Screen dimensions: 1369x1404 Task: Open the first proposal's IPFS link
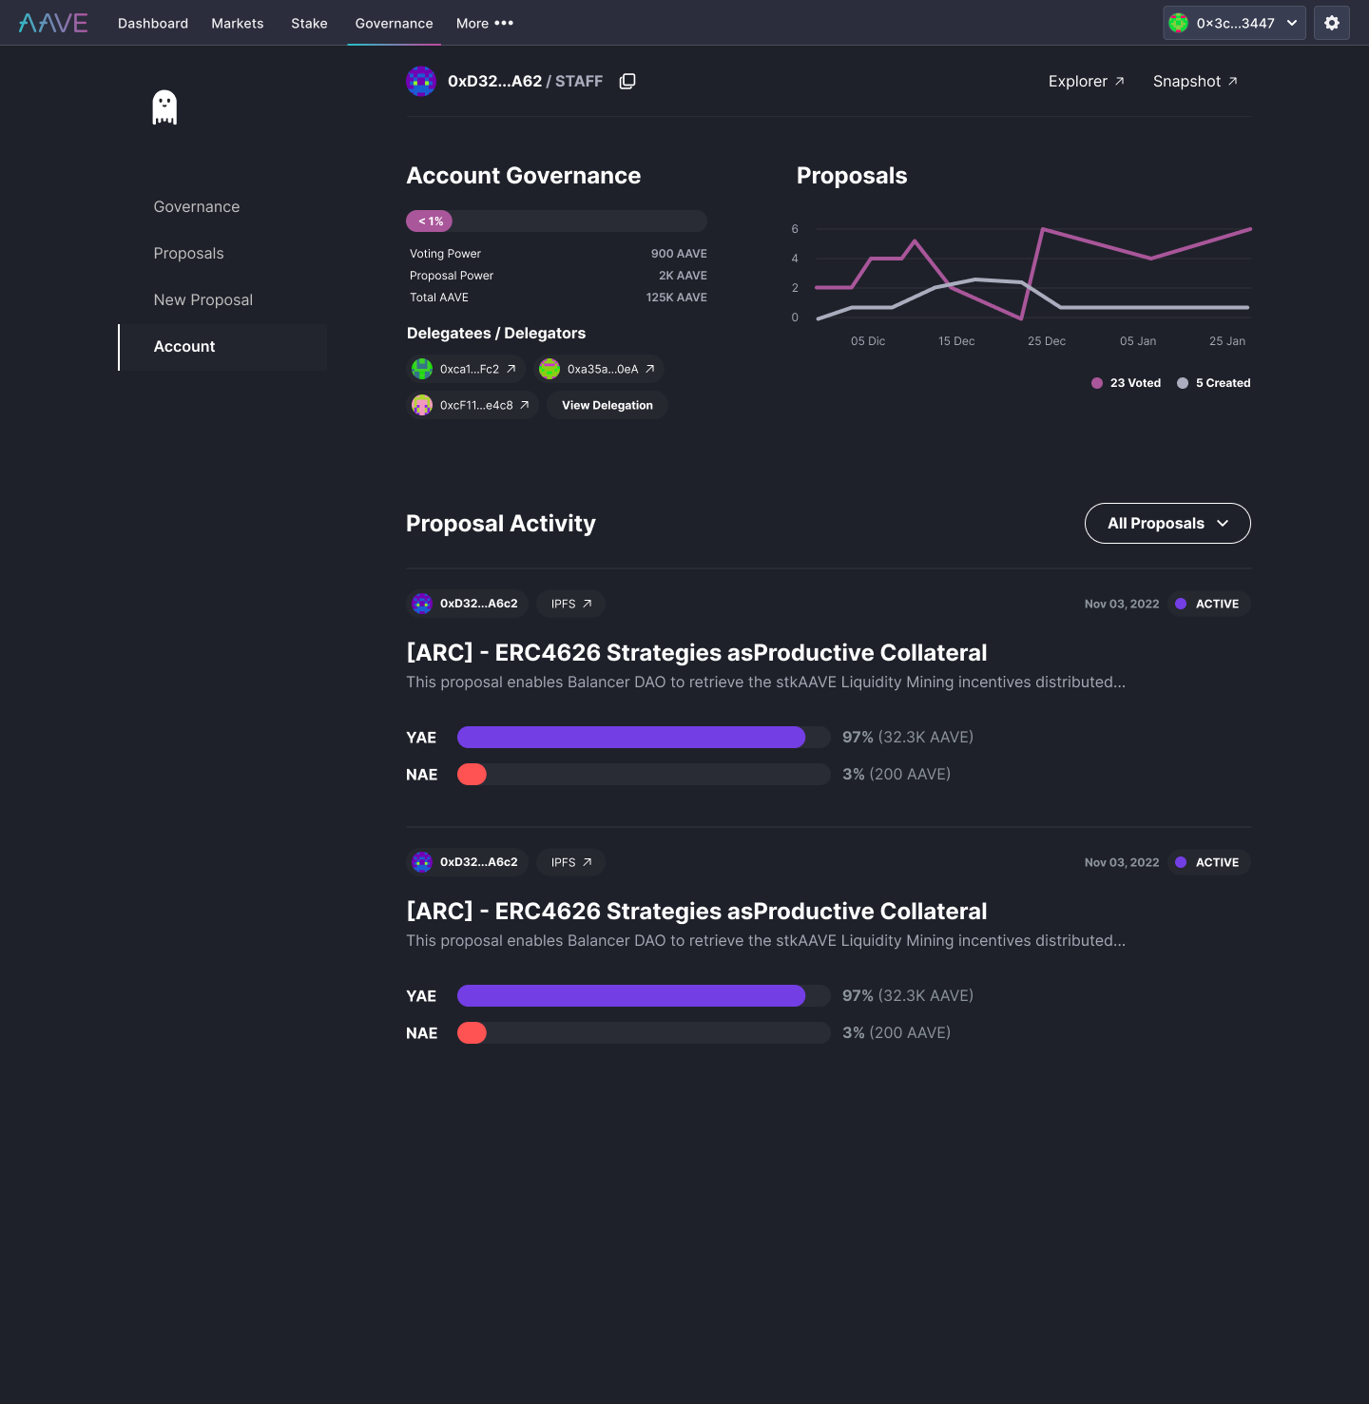[571, 604]
